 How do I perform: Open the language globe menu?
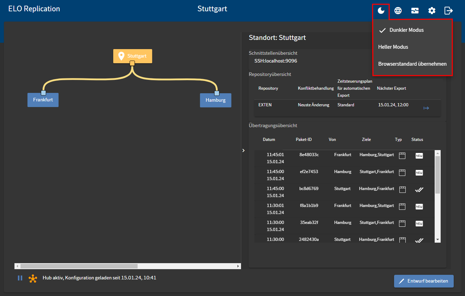398,11
